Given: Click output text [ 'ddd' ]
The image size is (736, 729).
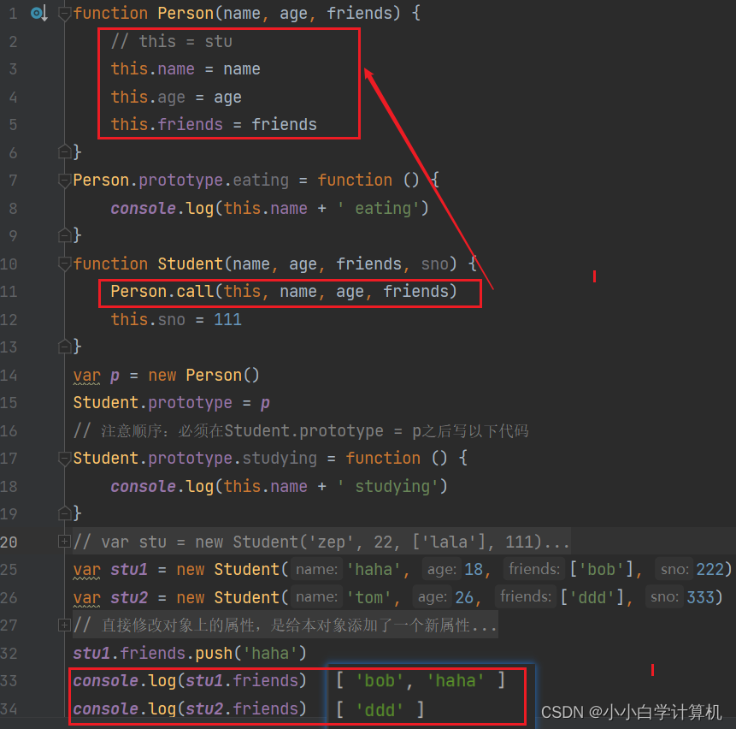Looking at the screenshot, I should click(380, 710).
